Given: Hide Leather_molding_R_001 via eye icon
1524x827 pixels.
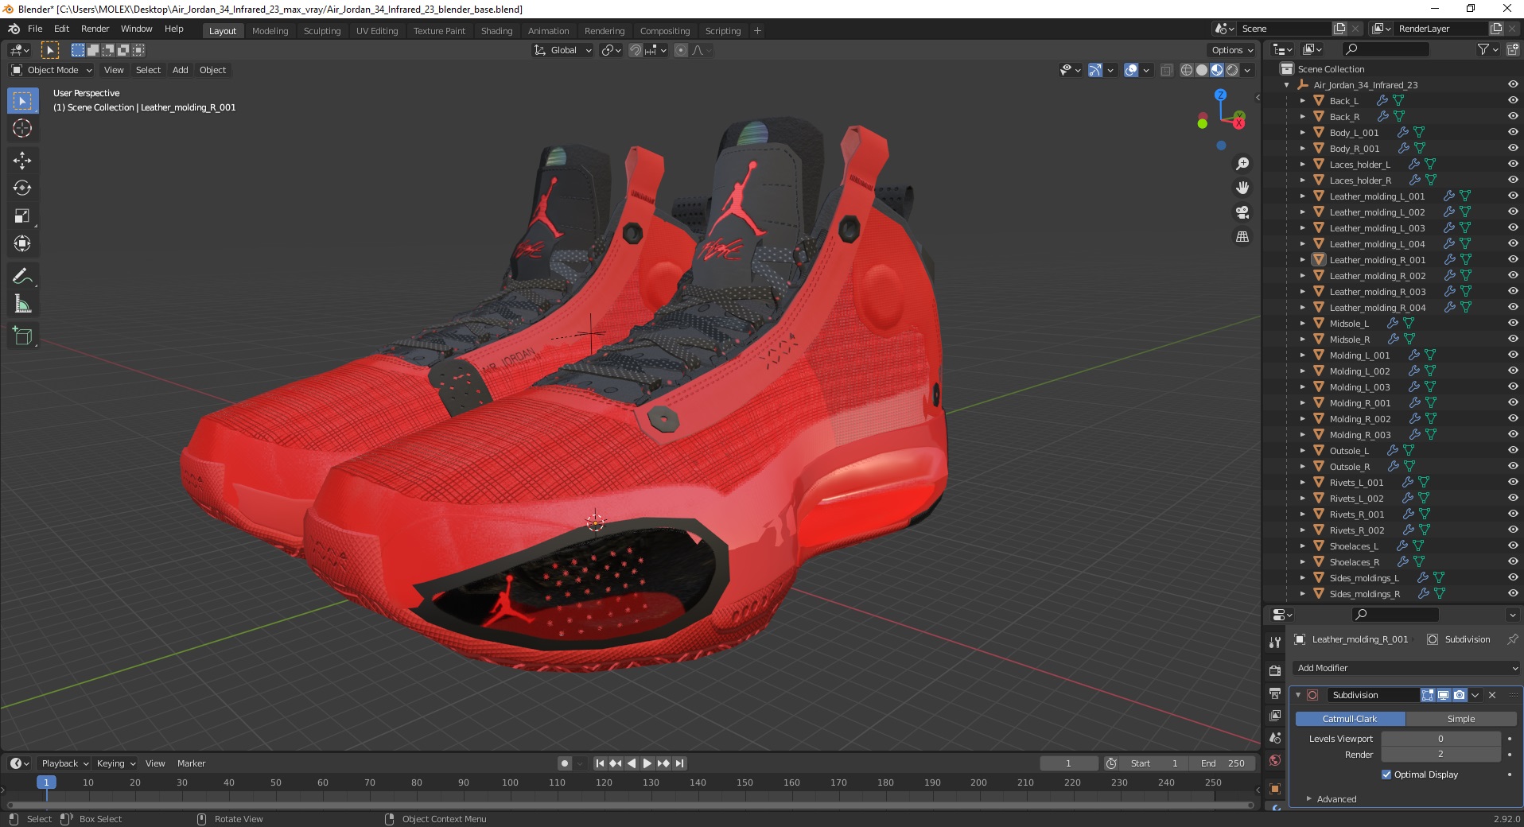Looking at the screenshot, I should pyautogui.click(x=1513, y=259).
